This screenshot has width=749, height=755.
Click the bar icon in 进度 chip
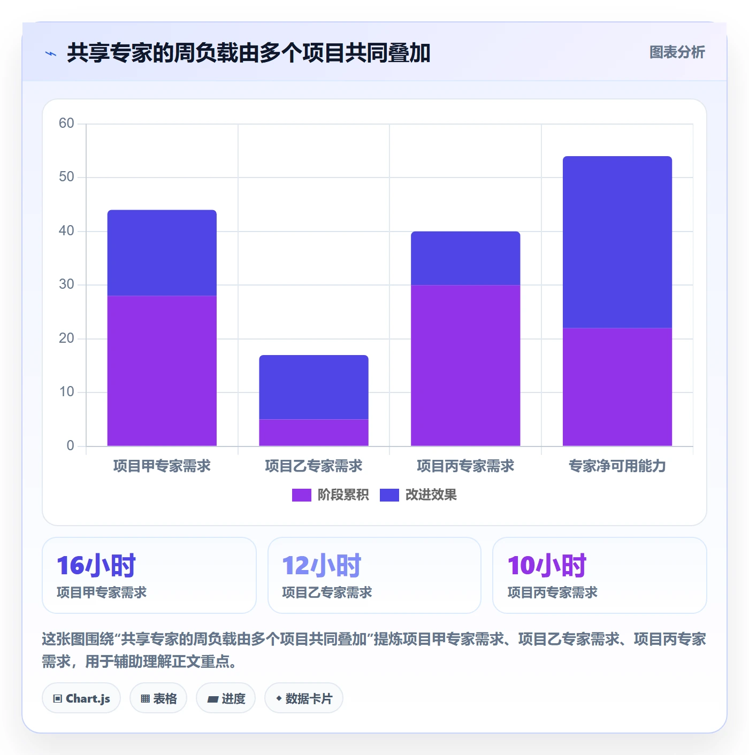coord(213,699)
